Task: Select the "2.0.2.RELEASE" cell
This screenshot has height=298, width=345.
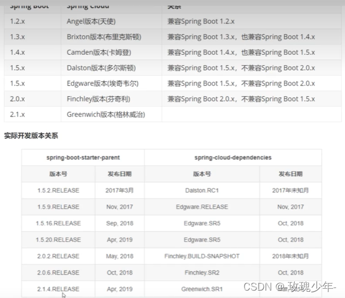Action: (x=58, y=256)
